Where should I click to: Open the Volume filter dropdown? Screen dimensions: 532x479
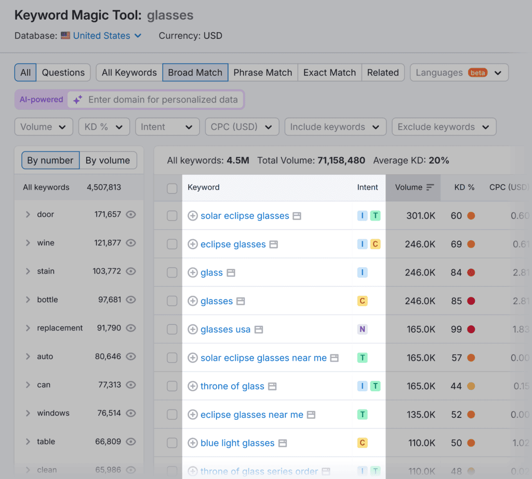pyautogui.click(x=43, y=127)
